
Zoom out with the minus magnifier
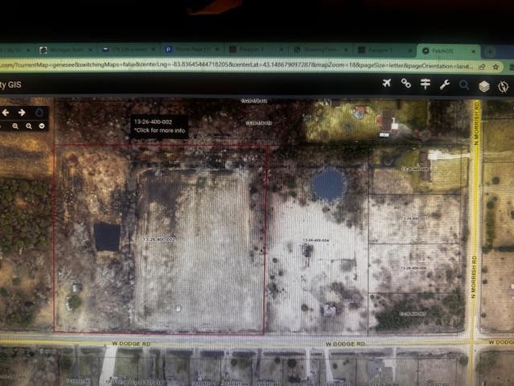coord(29,126)
